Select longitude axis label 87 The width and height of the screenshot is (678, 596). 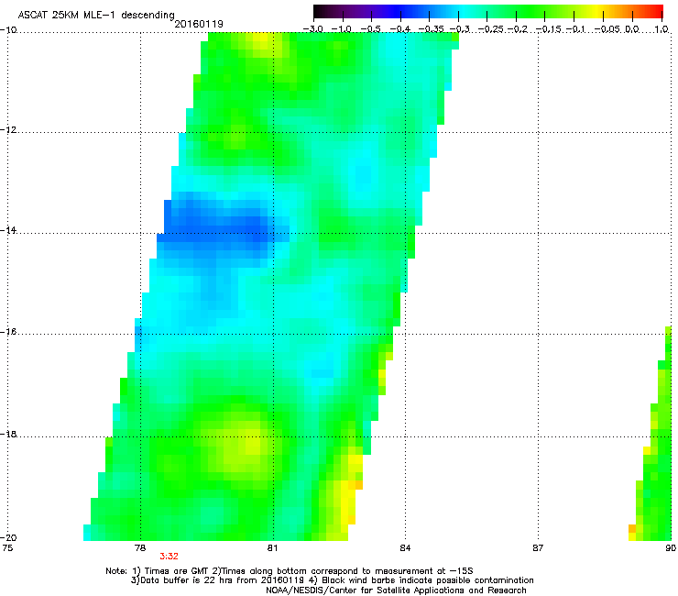click(538, 548)
